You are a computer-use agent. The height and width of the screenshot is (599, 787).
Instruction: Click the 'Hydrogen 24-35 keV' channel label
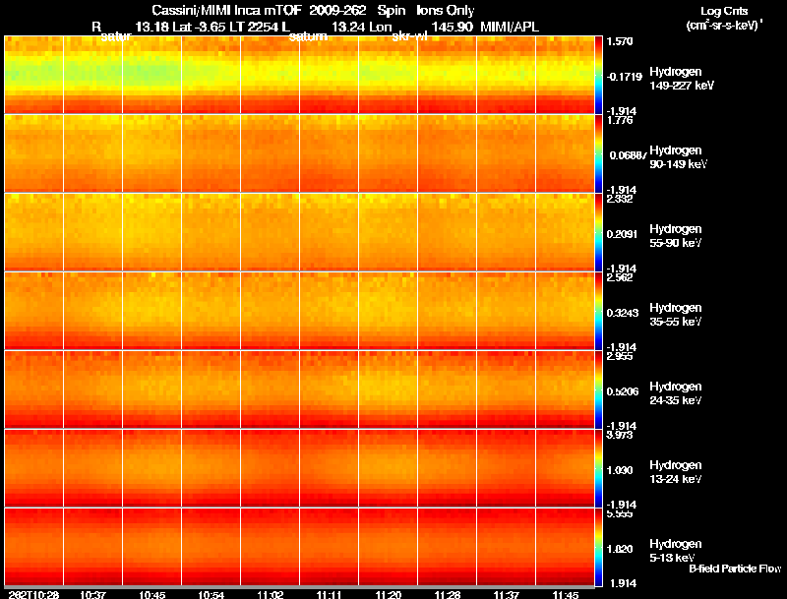(676, 393)
